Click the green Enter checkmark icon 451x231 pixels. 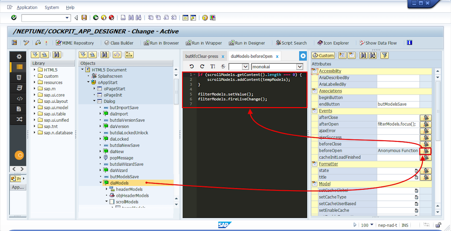pos(14,18)
